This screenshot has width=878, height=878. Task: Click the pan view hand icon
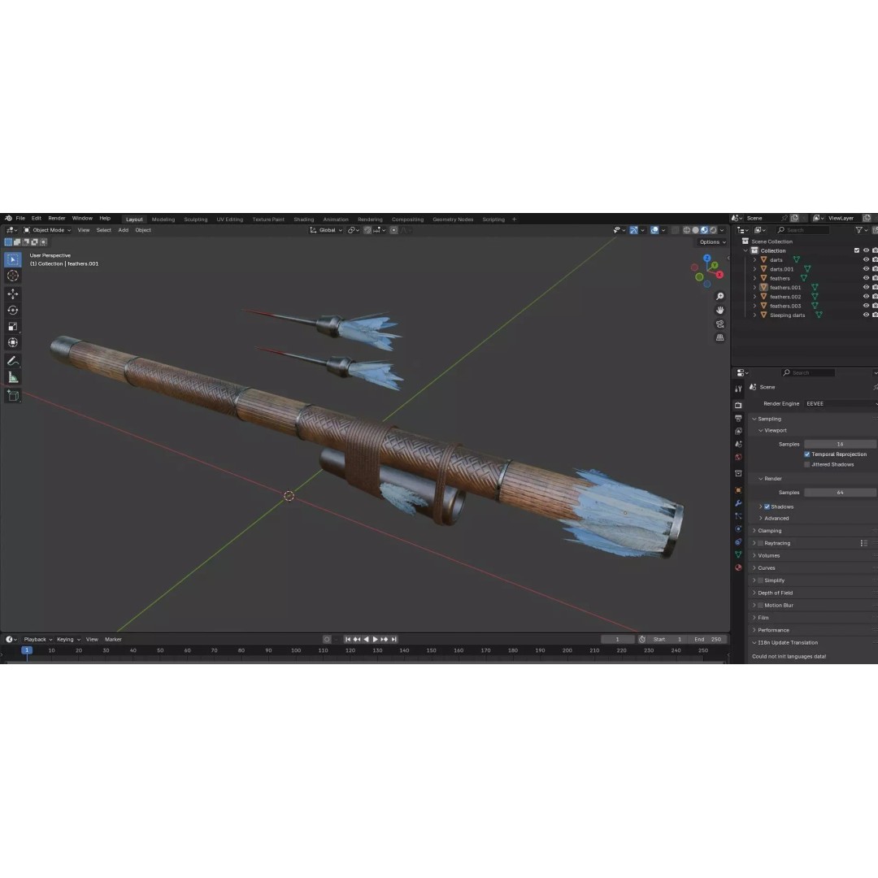pyautogui.click(x=720, y=311)
